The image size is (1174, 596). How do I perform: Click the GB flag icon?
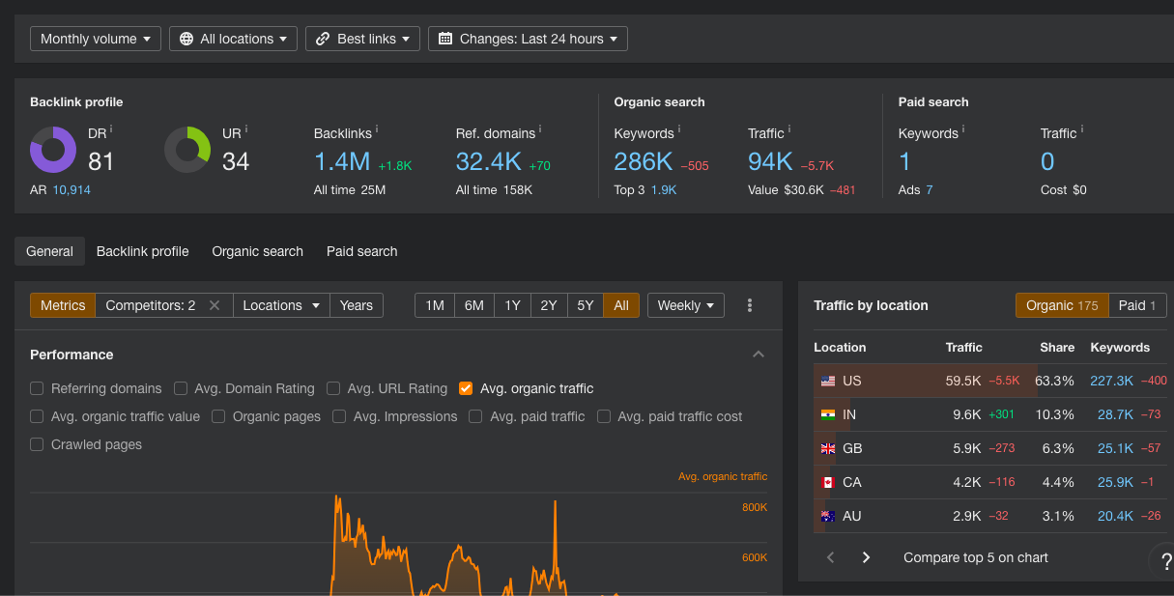tap(828, 449)
